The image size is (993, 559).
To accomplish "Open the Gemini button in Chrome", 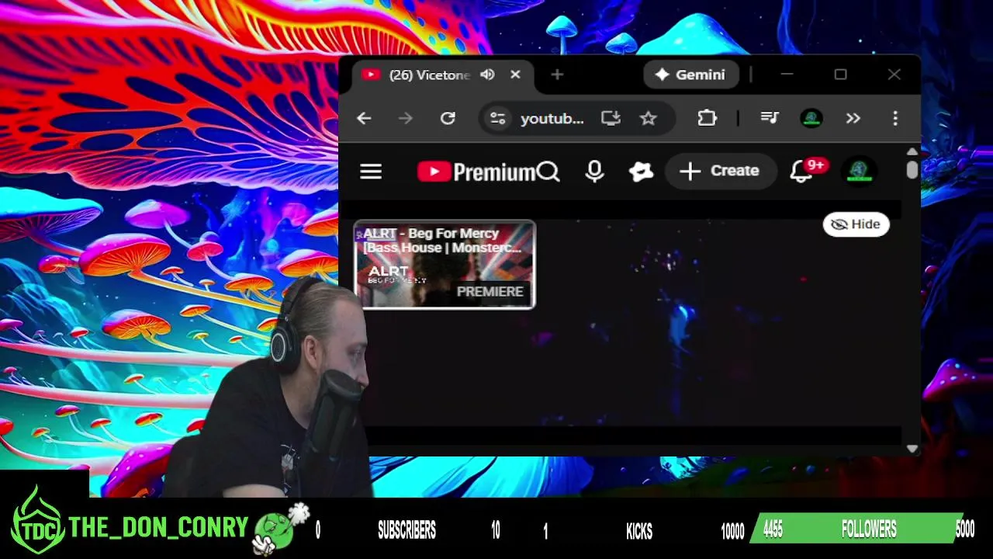I will [690, 75].
